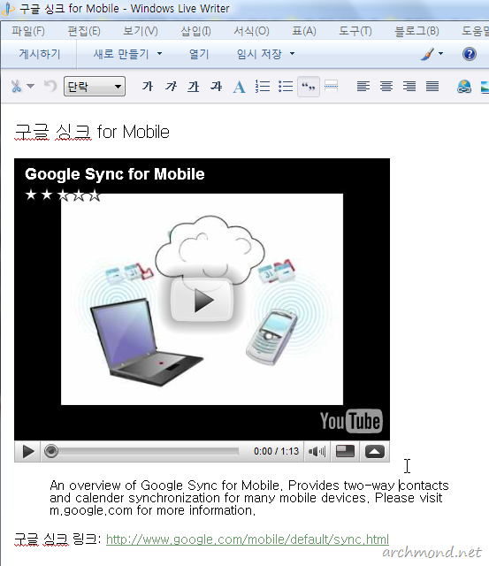The height and width of the screenshot is (566, 489).
Task: Open the google.com mobile sync link
Action: tap(248, 539)
